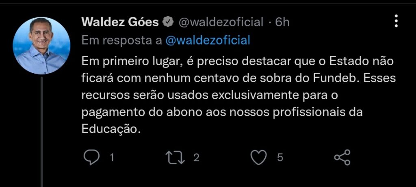
Task: Click the gray @waldezoficial handle beside the name
Action: click(221, 22)
